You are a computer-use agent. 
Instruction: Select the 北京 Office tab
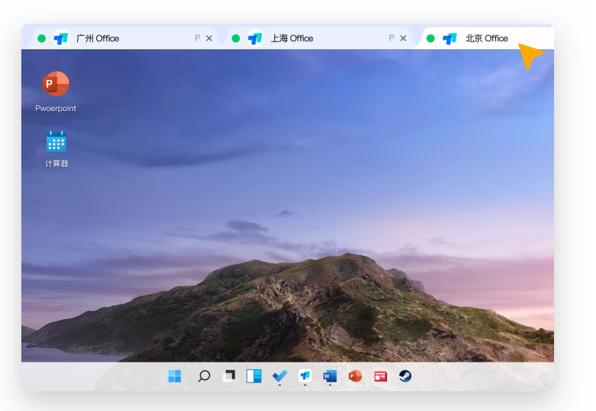coord(487,38)
